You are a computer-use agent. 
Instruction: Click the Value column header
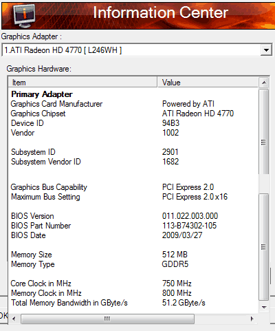pyautogui.click(x=208, y=83)
